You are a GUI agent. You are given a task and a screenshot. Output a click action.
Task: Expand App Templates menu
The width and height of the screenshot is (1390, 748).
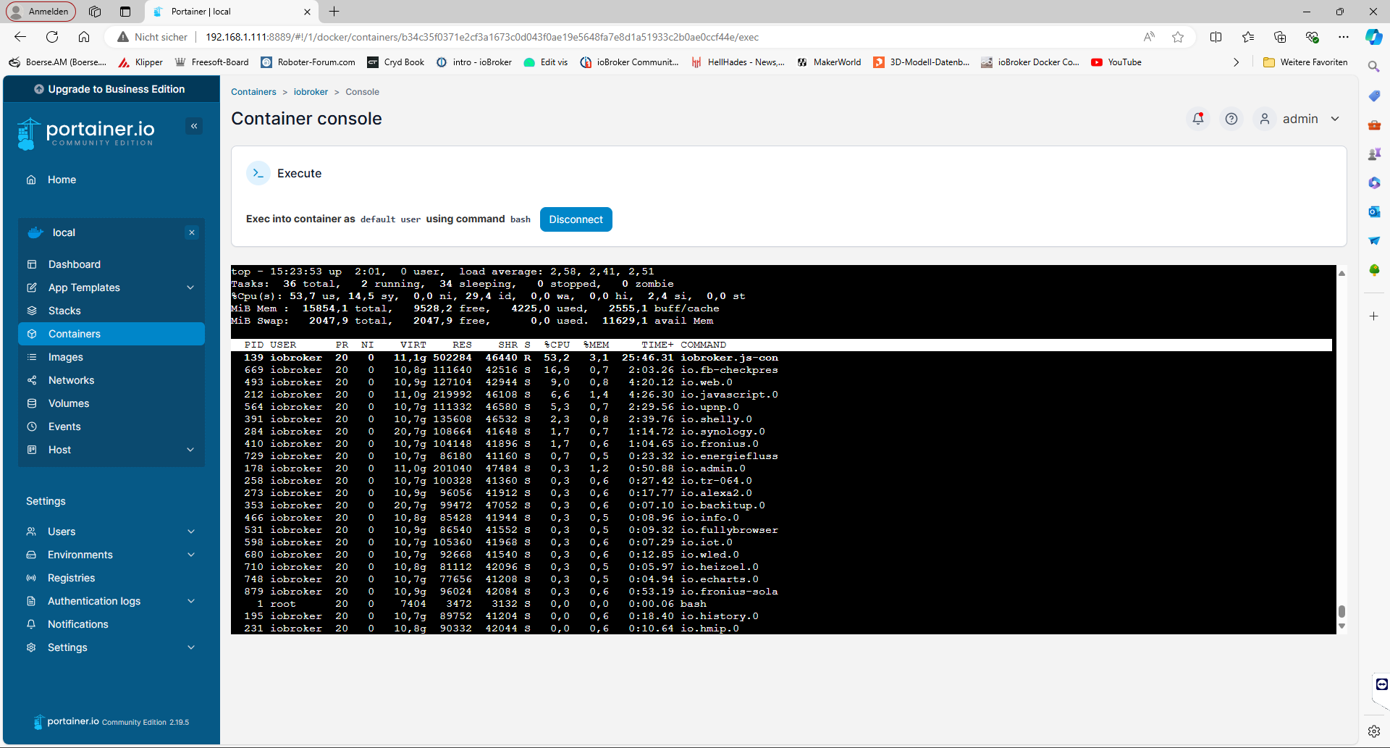[x=190, y=287]
